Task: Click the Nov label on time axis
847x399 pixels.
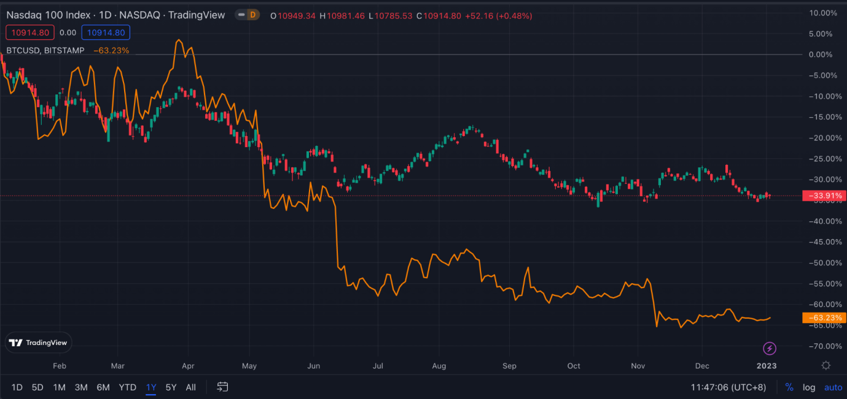Action: pos(638,366)
